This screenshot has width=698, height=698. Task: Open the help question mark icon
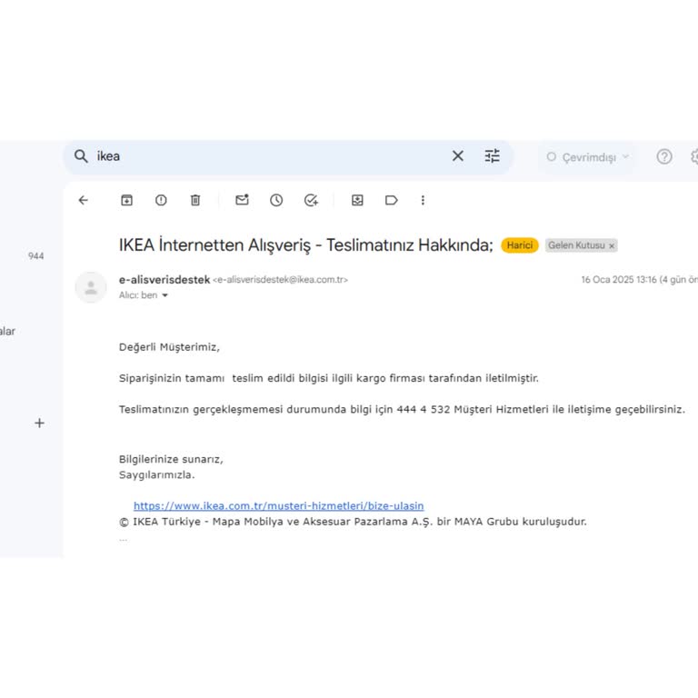[x=664, y=156]
